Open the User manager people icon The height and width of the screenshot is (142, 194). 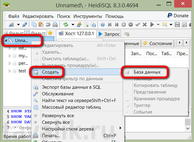click(79, 25)
